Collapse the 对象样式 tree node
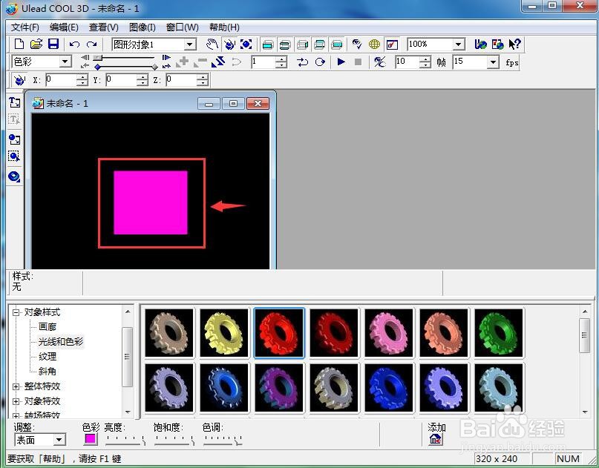The image size is (599, 468). [16, 312]
